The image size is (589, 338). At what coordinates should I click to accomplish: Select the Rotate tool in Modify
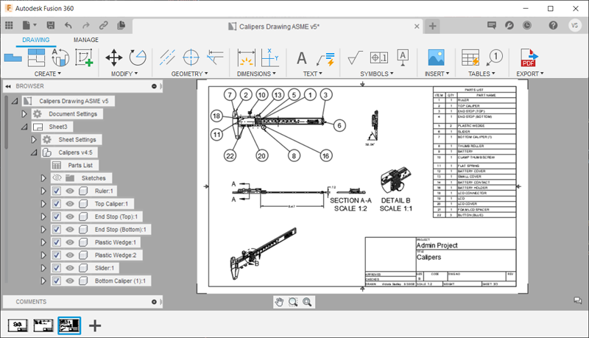(138, 57)
